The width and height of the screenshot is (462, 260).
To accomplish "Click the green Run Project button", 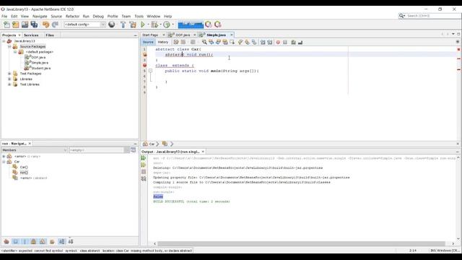I will coord(143,25).
